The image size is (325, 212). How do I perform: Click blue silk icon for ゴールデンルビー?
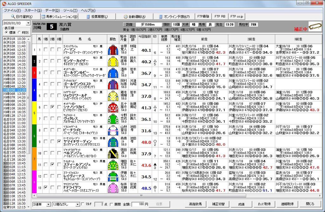tap(113, 73)
